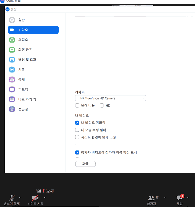Open the 일반 settings tab
Screen dimensions: 195x207
click(x=33, y=20)
